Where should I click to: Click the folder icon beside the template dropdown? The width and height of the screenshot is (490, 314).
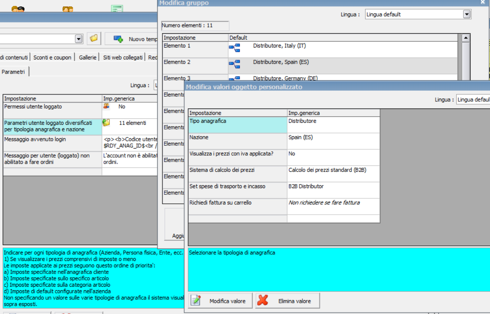94,38
